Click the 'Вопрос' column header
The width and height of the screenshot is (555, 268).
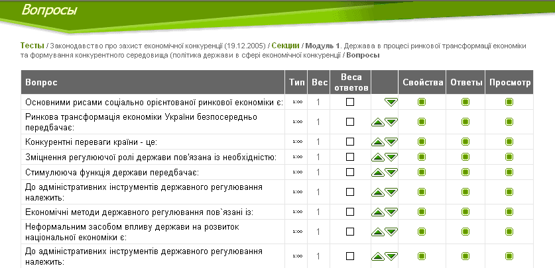(x=41, y=83)
